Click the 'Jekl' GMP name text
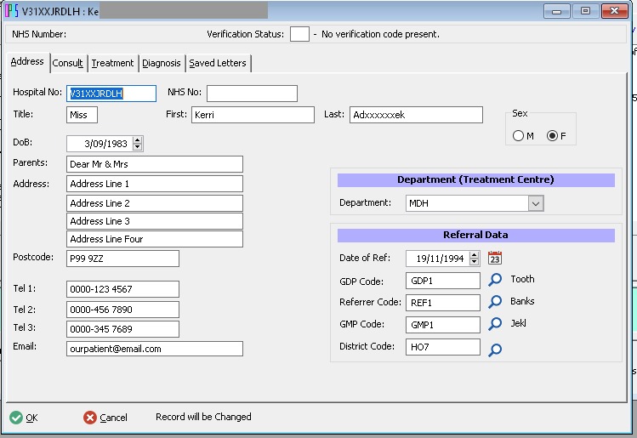Viewport: 637px width, 438px height. [x=519, y=323]
